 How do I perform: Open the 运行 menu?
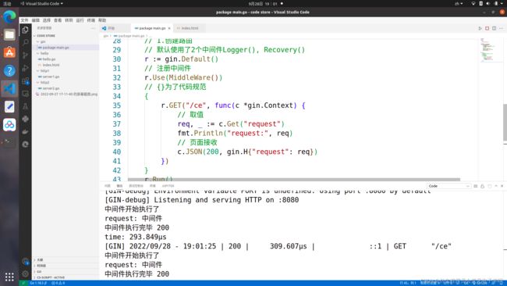(x=80, y=20)
